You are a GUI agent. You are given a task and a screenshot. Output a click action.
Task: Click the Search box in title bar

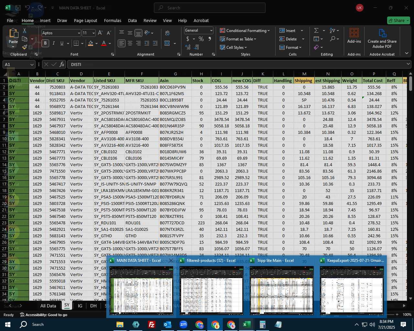point(210,8)
